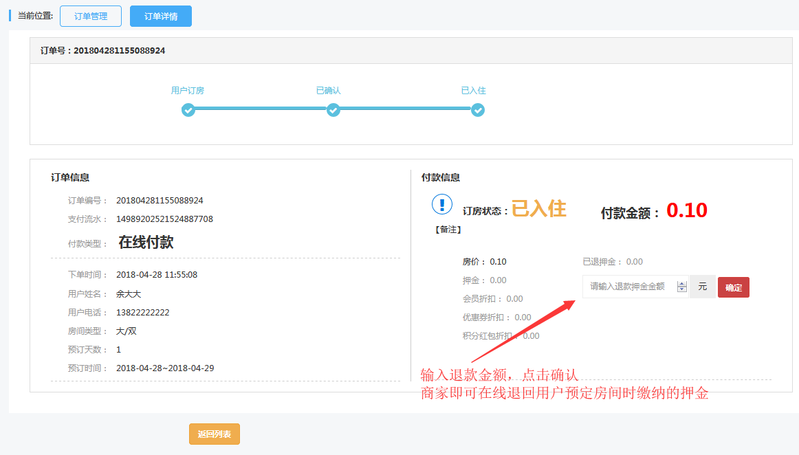Click the 用户订房 step checkmark icon

[188, 110]
